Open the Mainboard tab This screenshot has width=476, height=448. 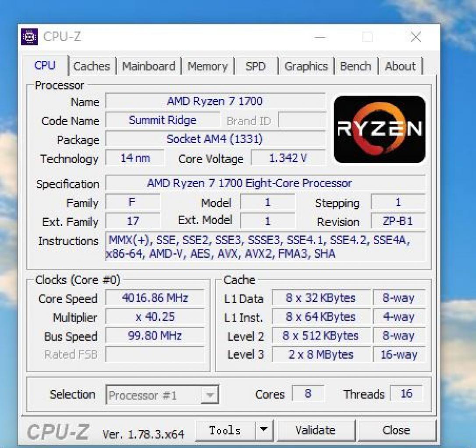(x=149, y=66)
